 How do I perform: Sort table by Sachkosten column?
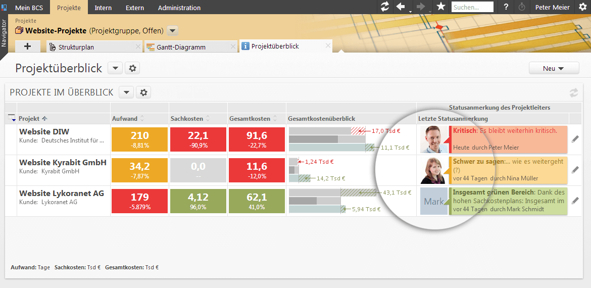pos(186,119)
